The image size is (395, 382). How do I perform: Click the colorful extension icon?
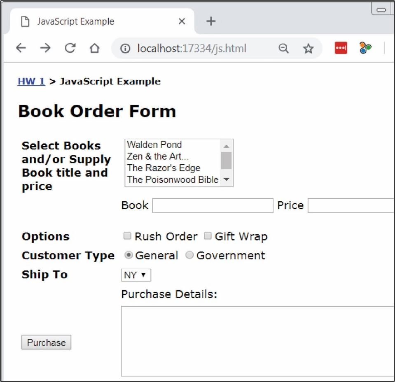[366, 48]
